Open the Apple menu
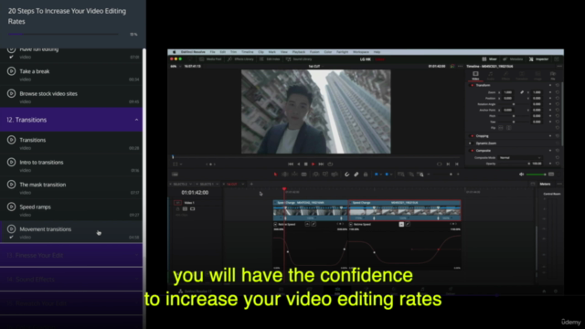Image resolution: width=585 pixels, height=329 pixels. (175, 52)
